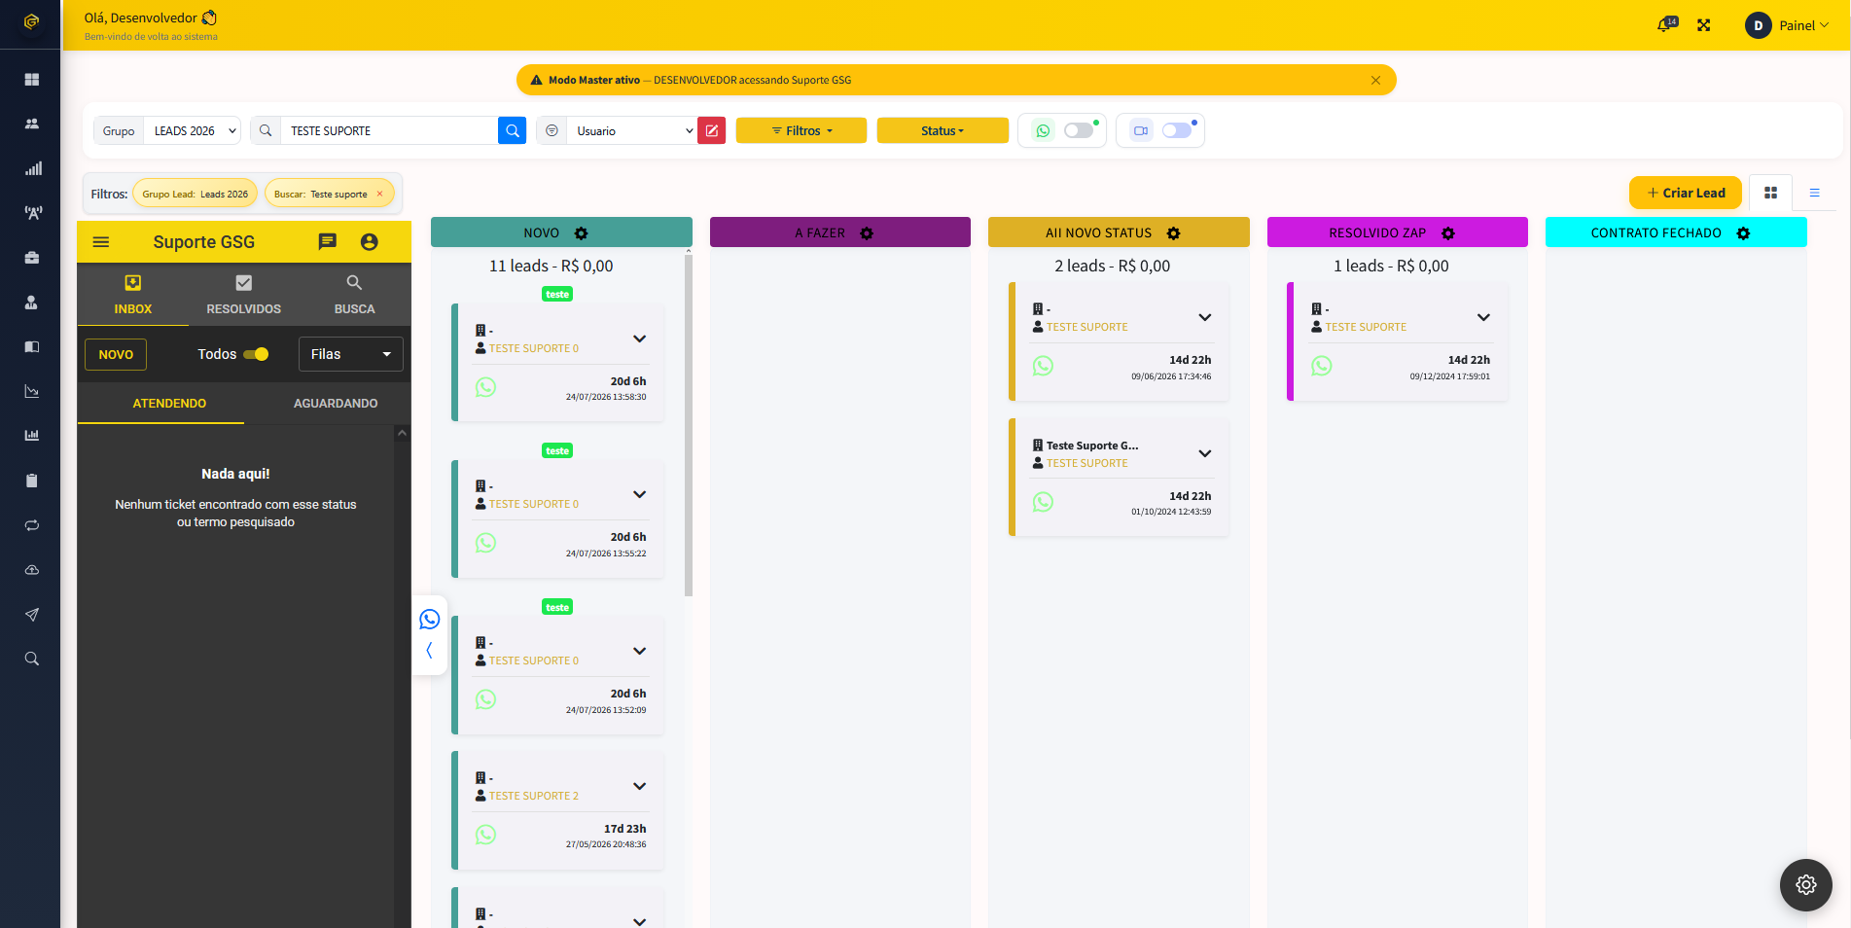1851x928 pixels.
Task: Click WhatsApp icon on 09/12/2024 lead card
Action: 1322,366
